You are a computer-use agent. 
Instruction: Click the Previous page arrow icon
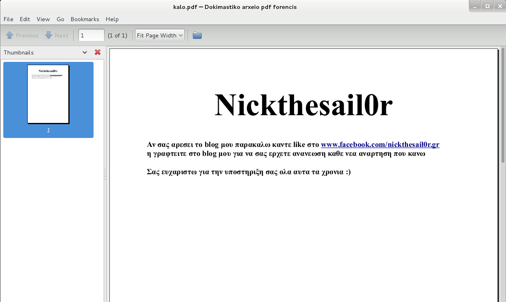point(10,35)
